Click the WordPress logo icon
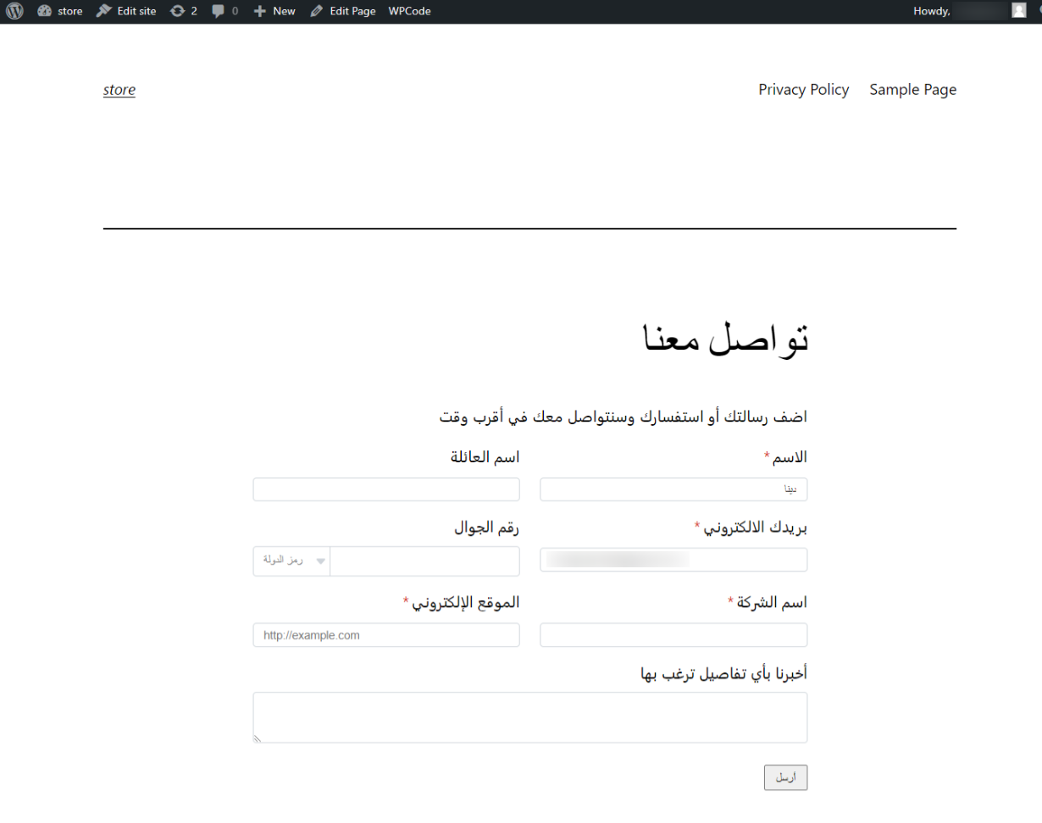 click(x=14, y=11)
